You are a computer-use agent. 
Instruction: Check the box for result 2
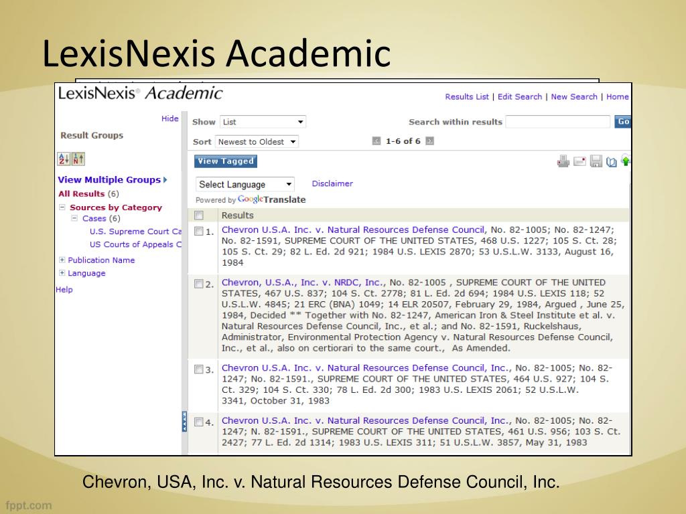pos(198,284)
